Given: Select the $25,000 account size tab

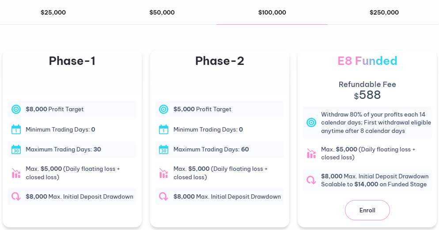Looking at the screenshot, I should pyautogui.click(x=53, y=12).
